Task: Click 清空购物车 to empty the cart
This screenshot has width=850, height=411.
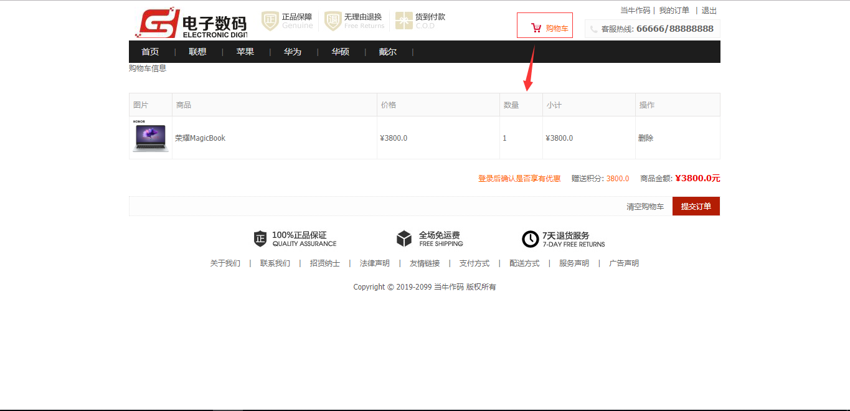Action: (x=645, y=207)
